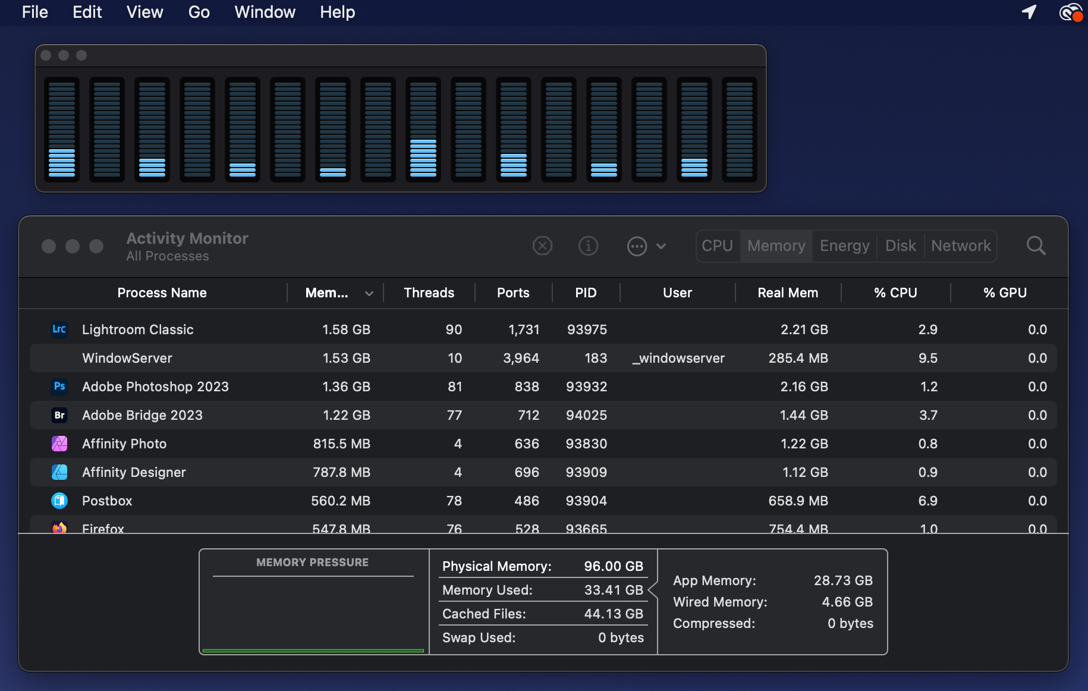Screen dimensions: 1088x691
Task: Select the Affinity Designer process row
Action: coord(543,472)
